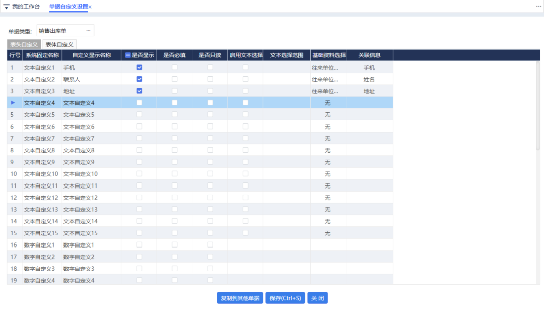The width and height of the screenshot is (544, 309).
Task: Enable 启用文本选择 for 文本自定义6 row
Action: pyautogui.click(x=245, y=127)
